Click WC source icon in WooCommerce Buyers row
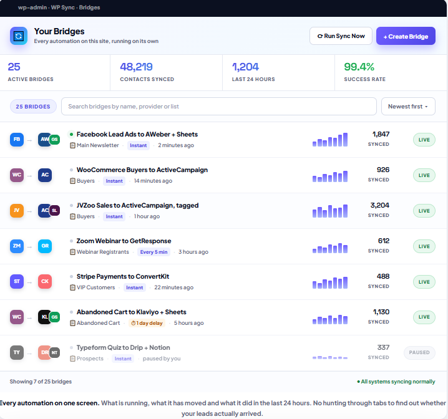The width and height of the screenshot is (448, 419). click(17, 175)
